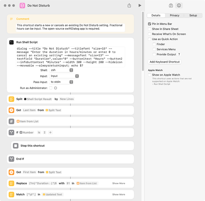Click the Stop this shortcut action icon

[x=16, y=146]
